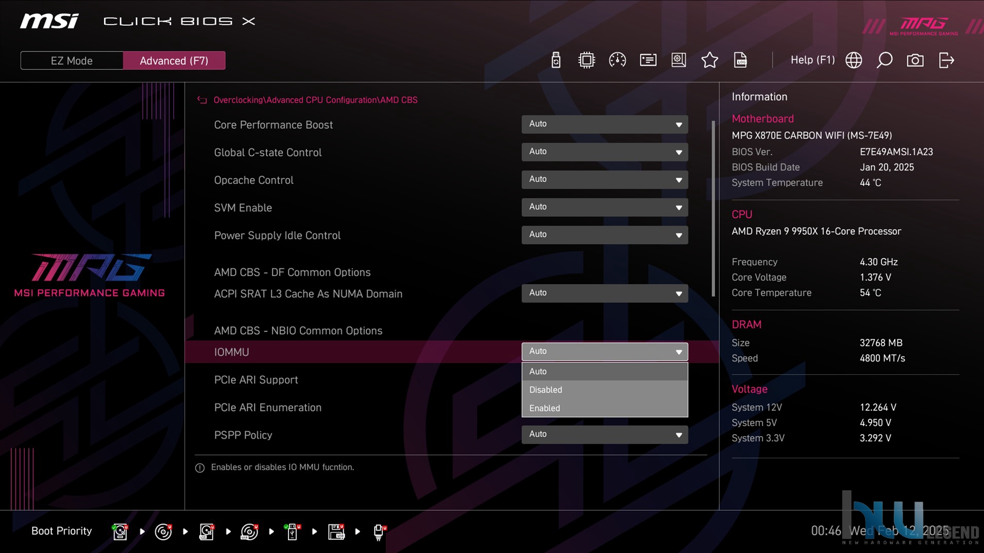This screenshot has width=984, height=553.
Task: Click the AMD CBS - NBIO Common Options heading
Action: coord(298,331)
